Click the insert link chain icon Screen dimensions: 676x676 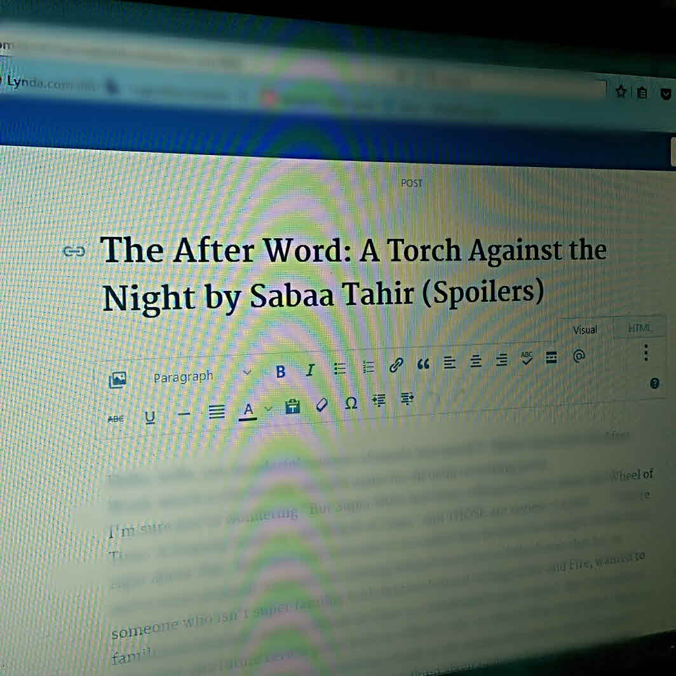coord(396,365)
